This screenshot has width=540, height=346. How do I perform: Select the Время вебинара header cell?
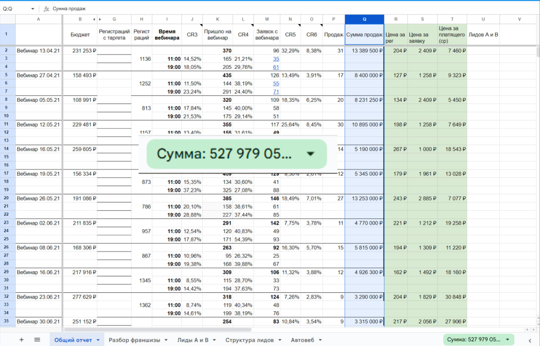(167, 35)
